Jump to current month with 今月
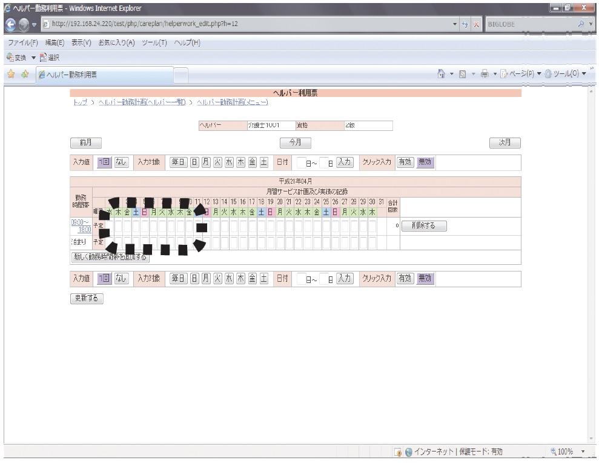Image resolution: width=599 pixels, height=463 pixels. click(296, 142)
